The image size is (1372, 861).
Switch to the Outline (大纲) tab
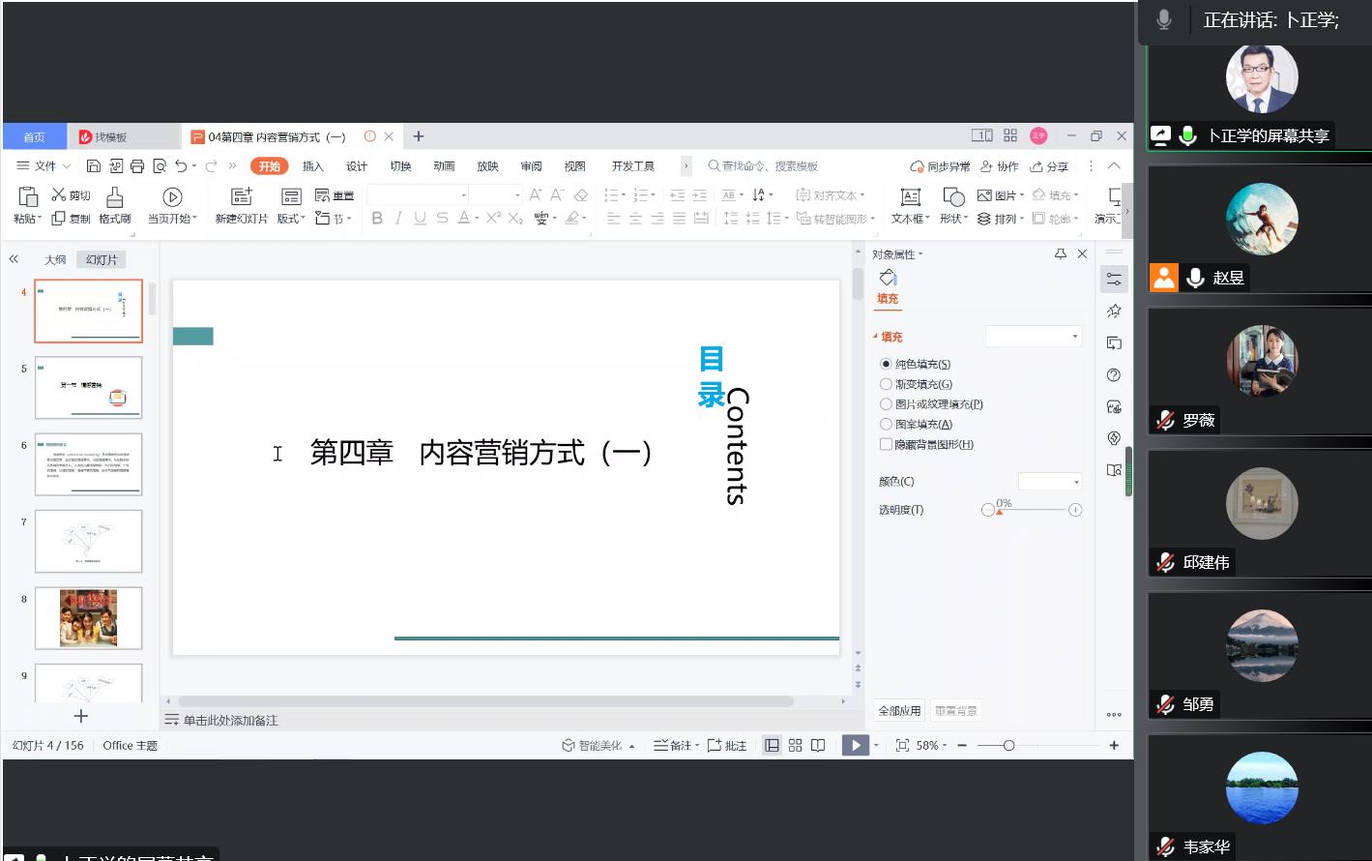coord(55,260)
